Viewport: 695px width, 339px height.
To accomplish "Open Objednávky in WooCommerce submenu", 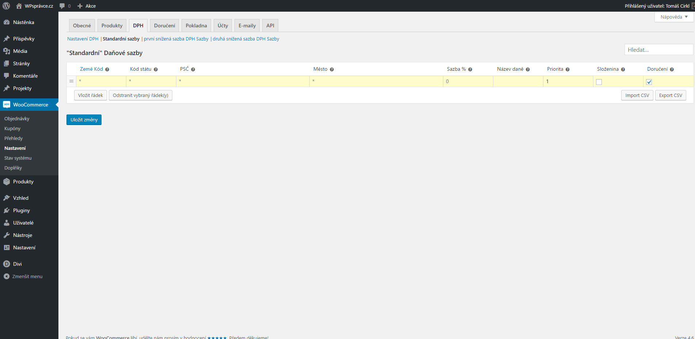I will click(x=17, y=118).
